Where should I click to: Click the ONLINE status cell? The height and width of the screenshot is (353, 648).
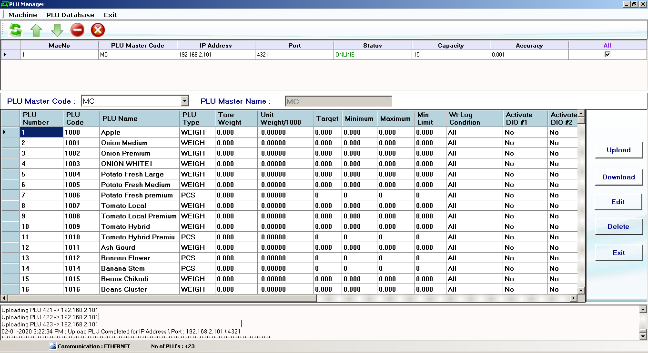coord(373,54)
